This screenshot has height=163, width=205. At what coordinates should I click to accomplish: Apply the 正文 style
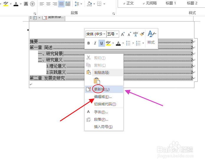click(129, 3)
